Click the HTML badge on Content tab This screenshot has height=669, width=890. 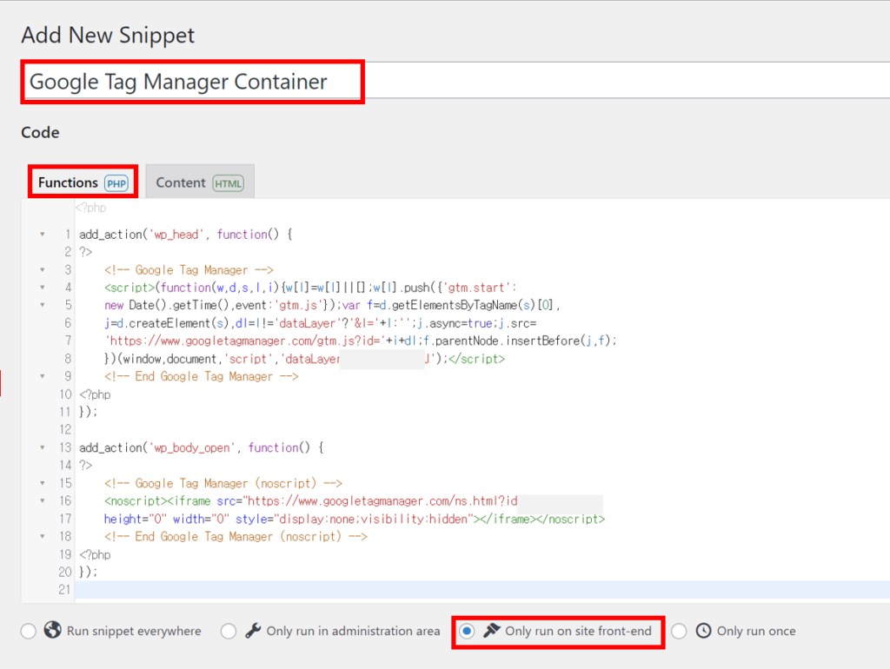229,183
